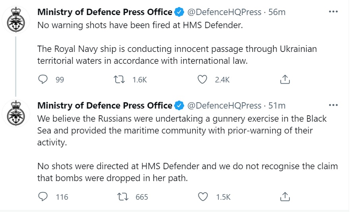Viewport: 363px width, 212px height.
Task: Retweet the second tweet with 665 retweets
Action: [122, 197]
